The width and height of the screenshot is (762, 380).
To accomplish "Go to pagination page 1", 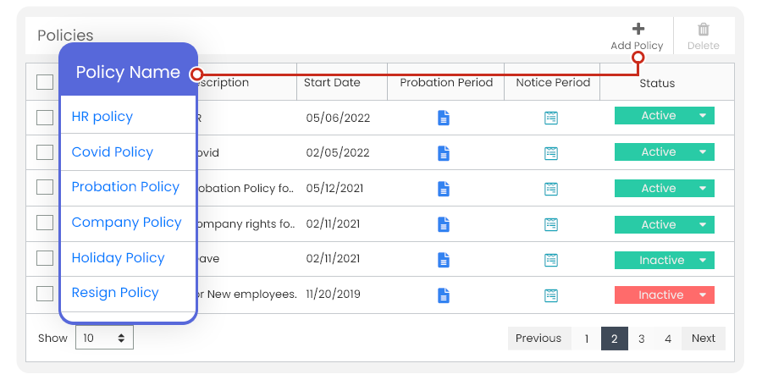I will (587, 339).
